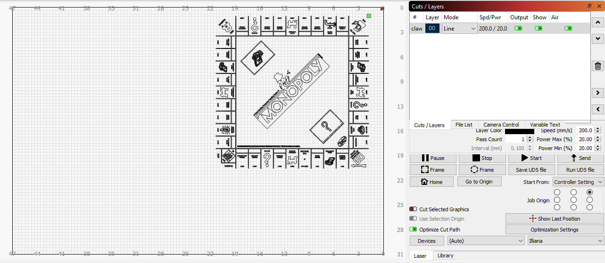Decrease Power Max with the down stepper arrow
The height and width of the screenshot is (263, 605).
[598, 141]
